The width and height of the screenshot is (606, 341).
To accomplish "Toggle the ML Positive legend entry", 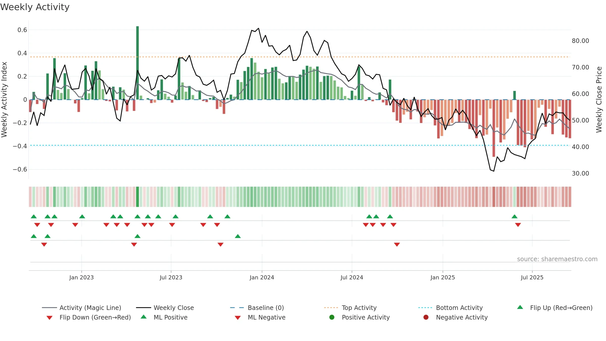I will coord(164,317).
